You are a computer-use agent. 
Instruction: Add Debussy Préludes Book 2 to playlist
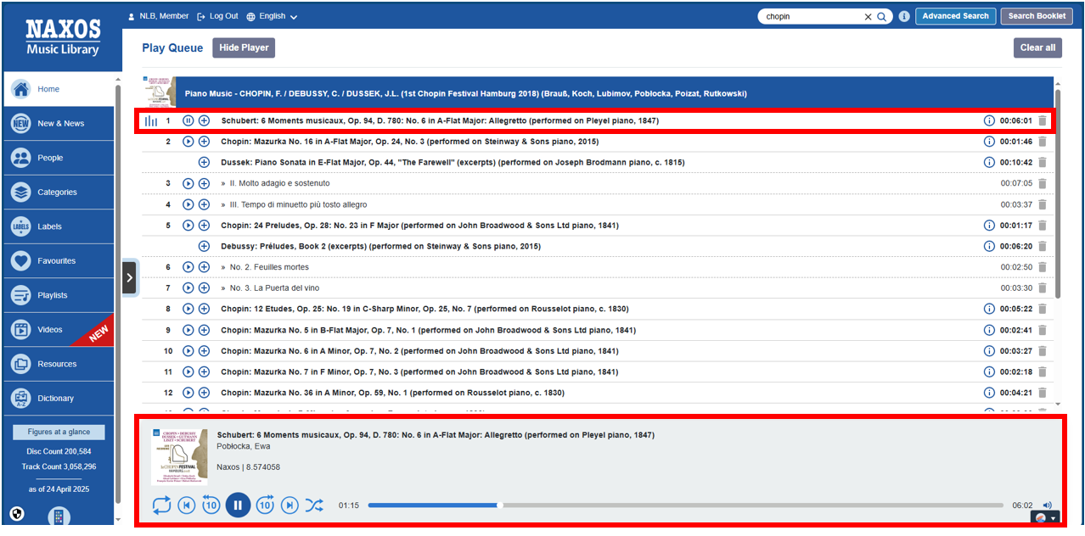tap(204, 246)
